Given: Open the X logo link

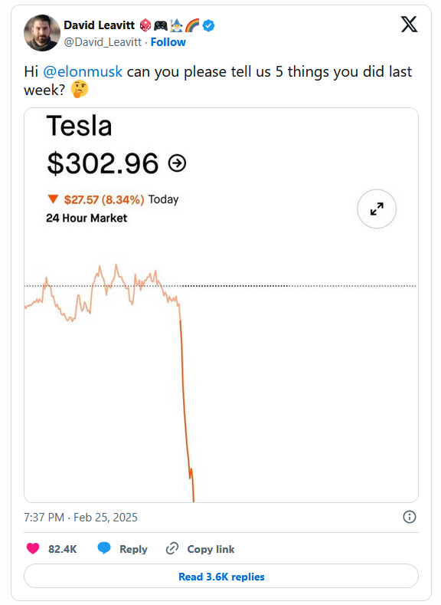Looking at the screenshot, I should 409,25.
